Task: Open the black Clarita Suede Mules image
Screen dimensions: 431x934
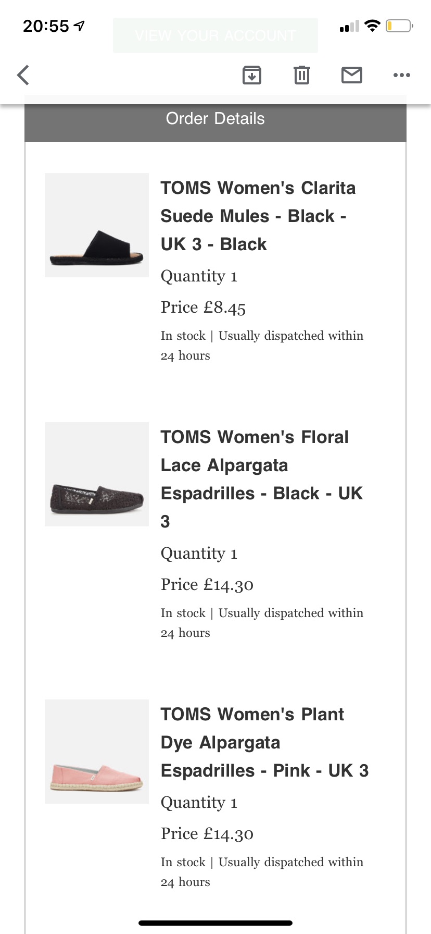Action: [97, 225]
